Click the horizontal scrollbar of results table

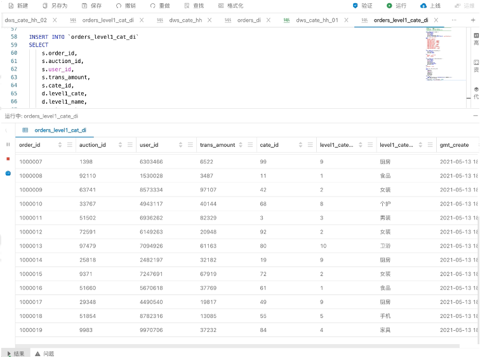click(x=237, y=346)
